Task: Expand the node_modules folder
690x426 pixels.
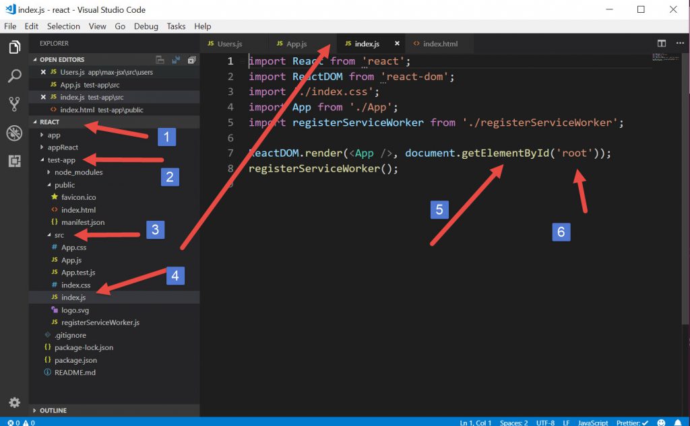Action: pyautogui.click(x=78, y=172)
